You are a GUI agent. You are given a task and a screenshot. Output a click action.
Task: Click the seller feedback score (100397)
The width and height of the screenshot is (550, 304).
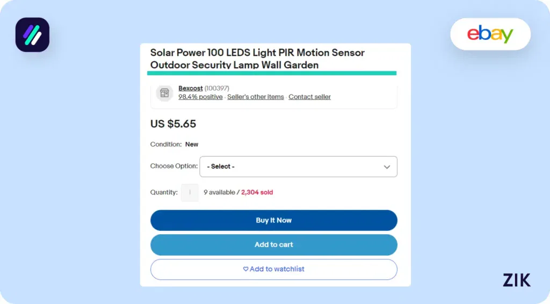click(217, 88)
